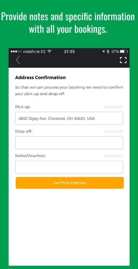Tap the (required) hint beside Drop-off
138x269 pixels.
pyautogui.click(x=114, y=131)
